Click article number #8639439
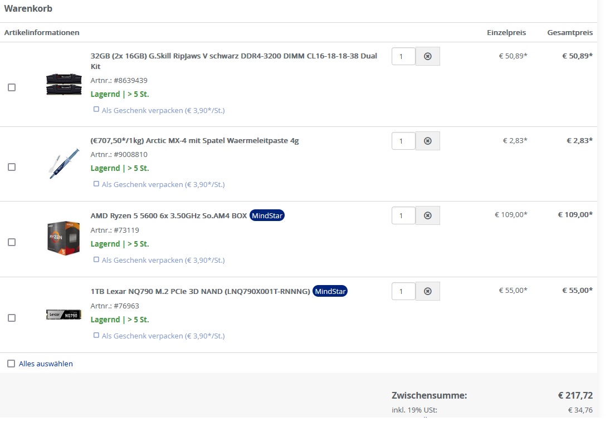 [x=130, y=80]
